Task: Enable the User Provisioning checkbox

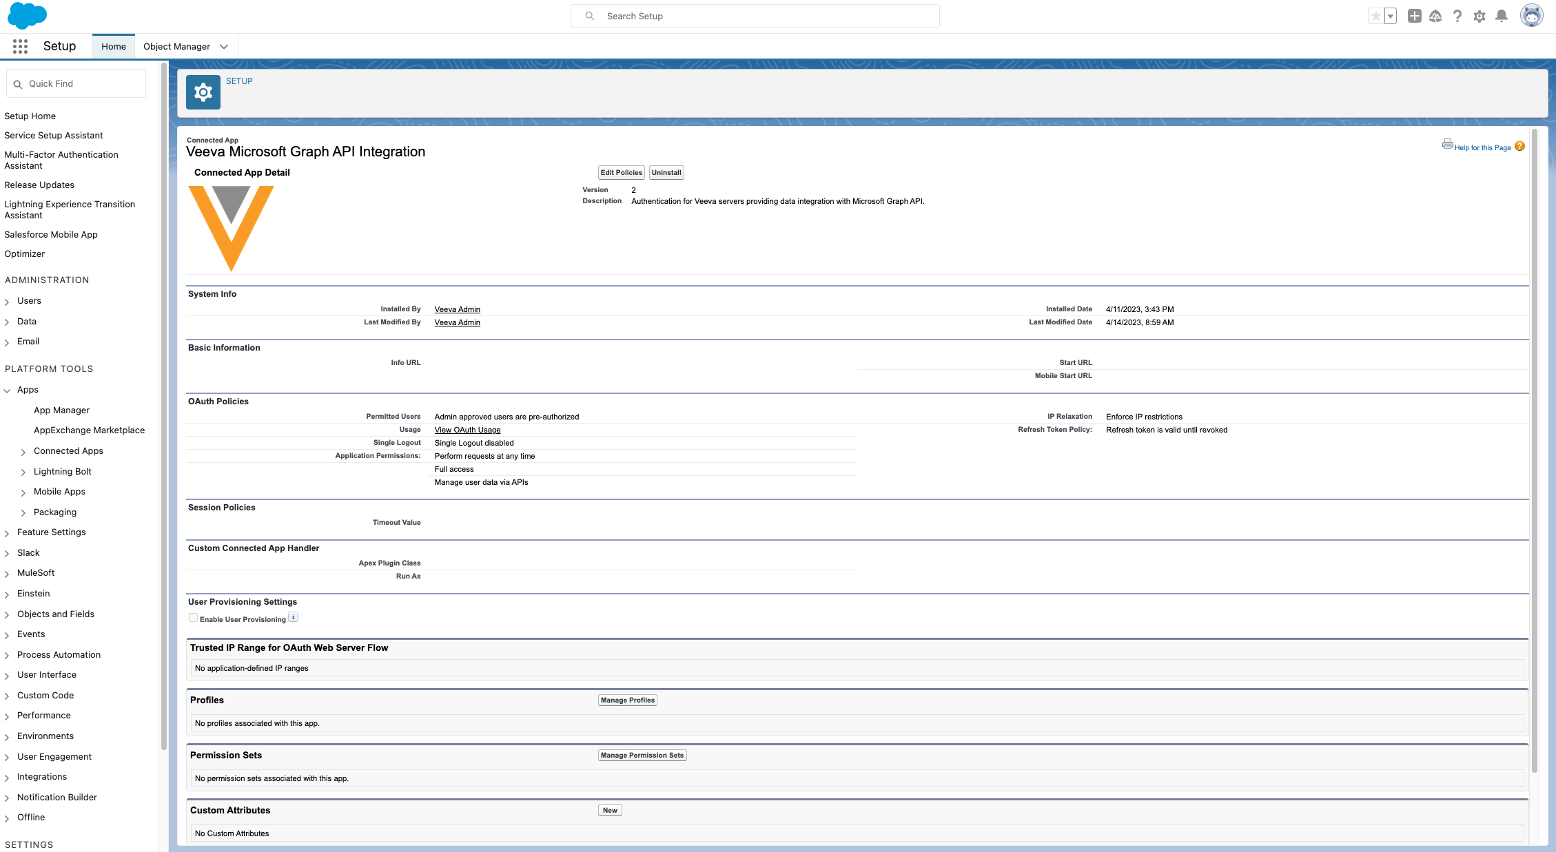Action: [x=194, y=618]
